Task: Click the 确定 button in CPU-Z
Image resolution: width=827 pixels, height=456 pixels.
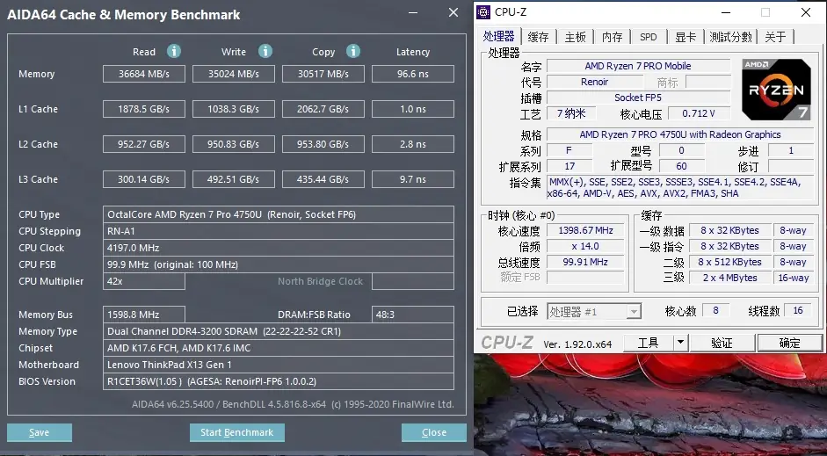Action: pyautogui.click(x=789, y=344)
